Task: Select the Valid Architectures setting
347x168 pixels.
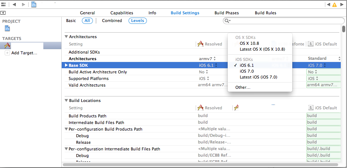Action: [87, 85]
